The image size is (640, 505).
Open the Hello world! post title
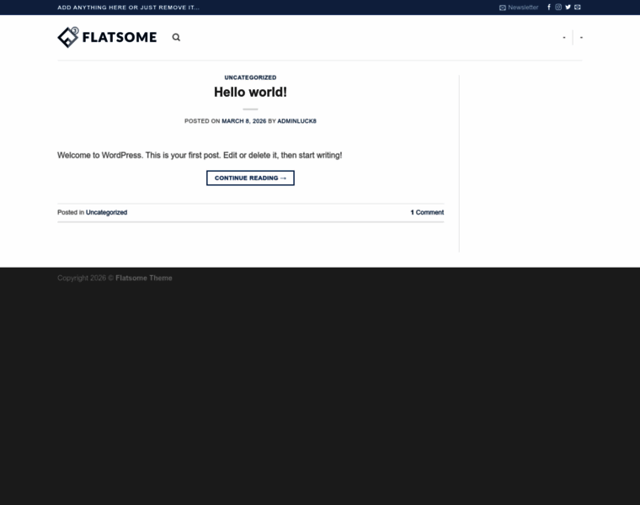click(250, 93)
